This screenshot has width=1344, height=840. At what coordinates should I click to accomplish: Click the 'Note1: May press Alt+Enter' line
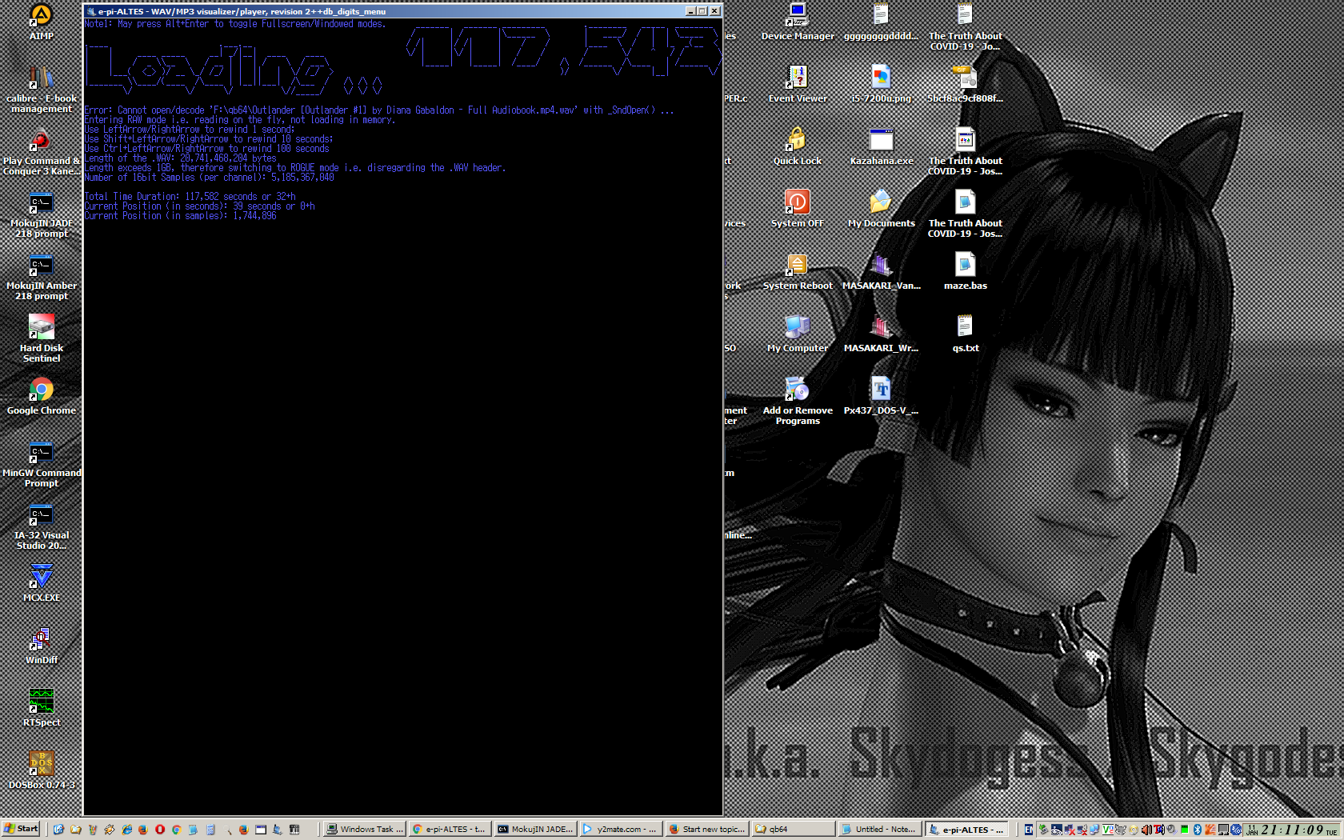234,23
